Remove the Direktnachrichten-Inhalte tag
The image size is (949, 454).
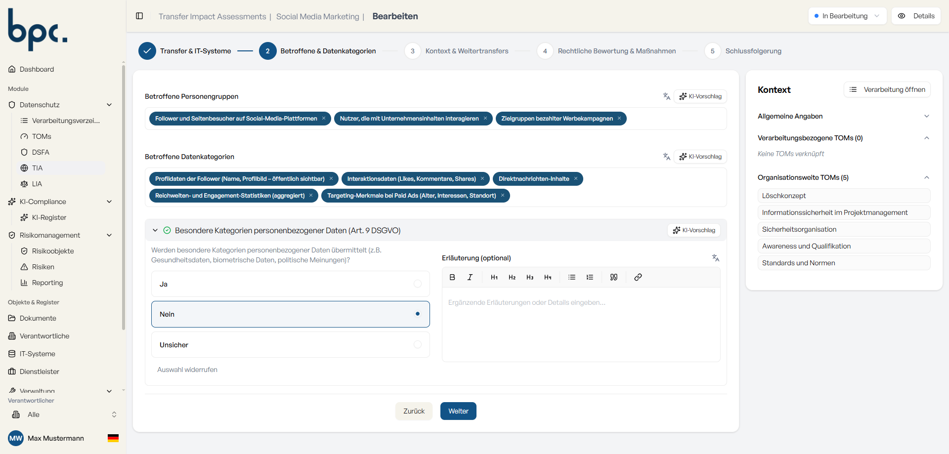[576, 179]
